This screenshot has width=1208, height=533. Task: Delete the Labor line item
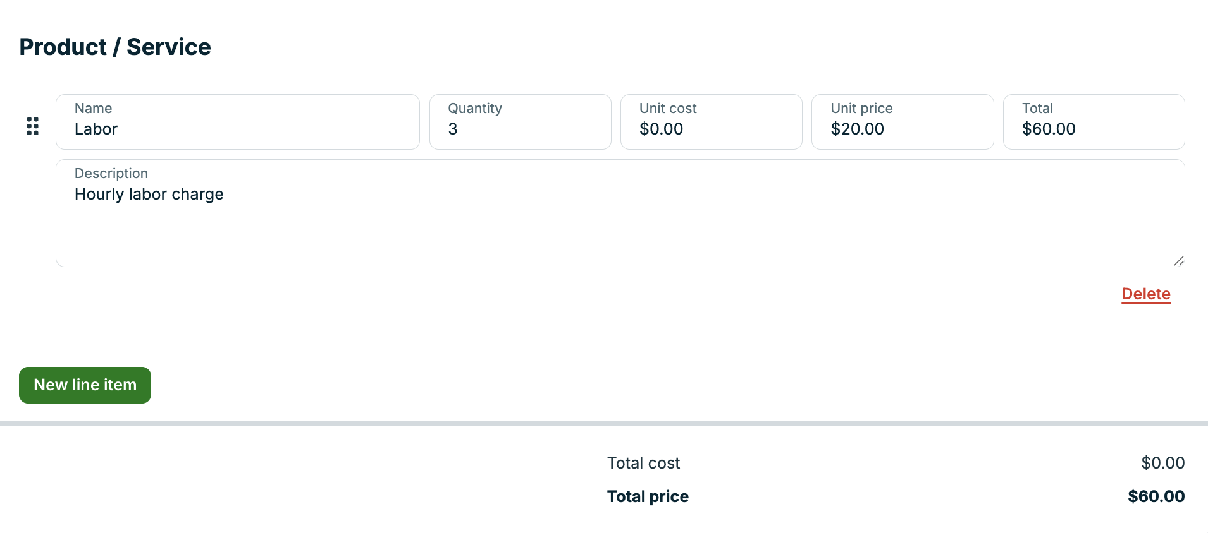click(x=1145, y=294)
